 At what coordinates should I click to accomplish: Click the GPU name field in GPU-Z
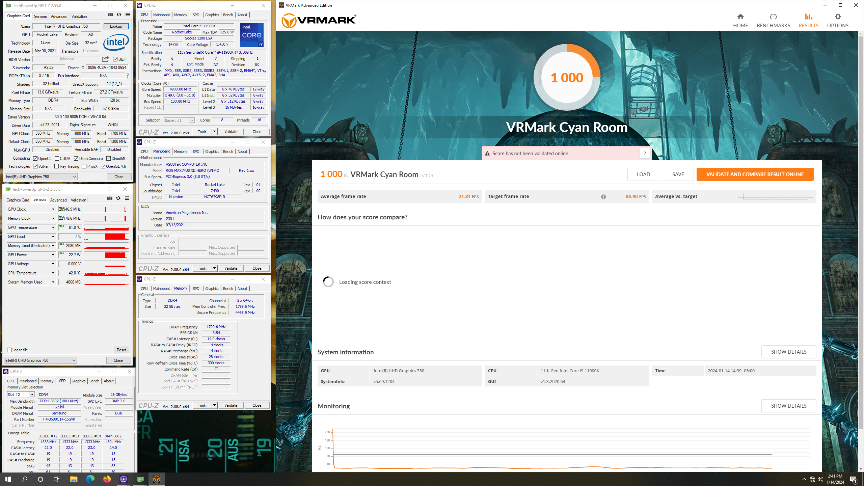coord(66,26)
